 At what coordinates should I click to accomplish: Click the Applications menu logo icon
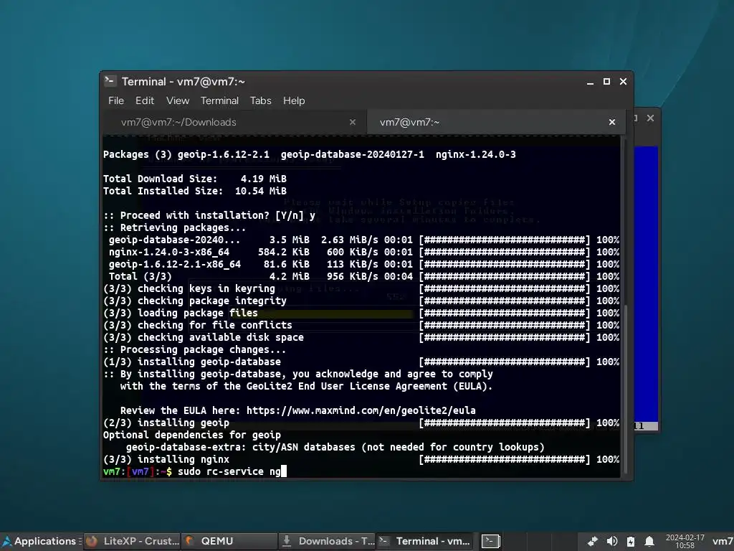[x=6, y=541]
